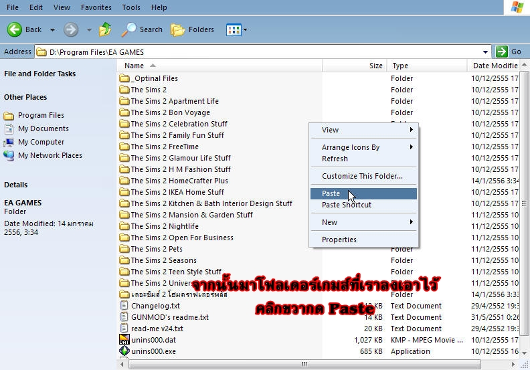Image resolution: width=530 pixels, height=370 pixels.
Task: Open the Help menu
Action: pos(159,7)
